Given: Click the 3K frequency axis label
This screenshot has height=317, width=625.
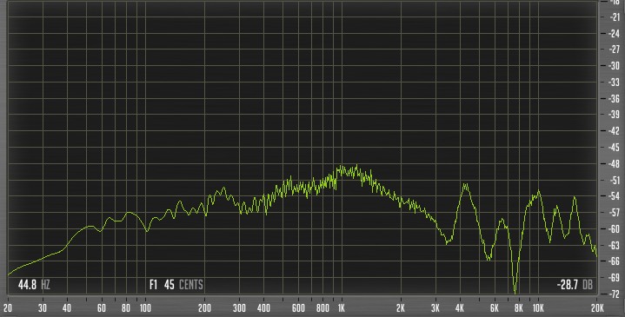Looking at the screenshot, I should (x=436, y=307).
